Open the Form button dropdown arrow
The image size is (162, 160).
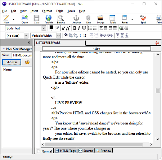pyautogui.click(x=132, y=19)
